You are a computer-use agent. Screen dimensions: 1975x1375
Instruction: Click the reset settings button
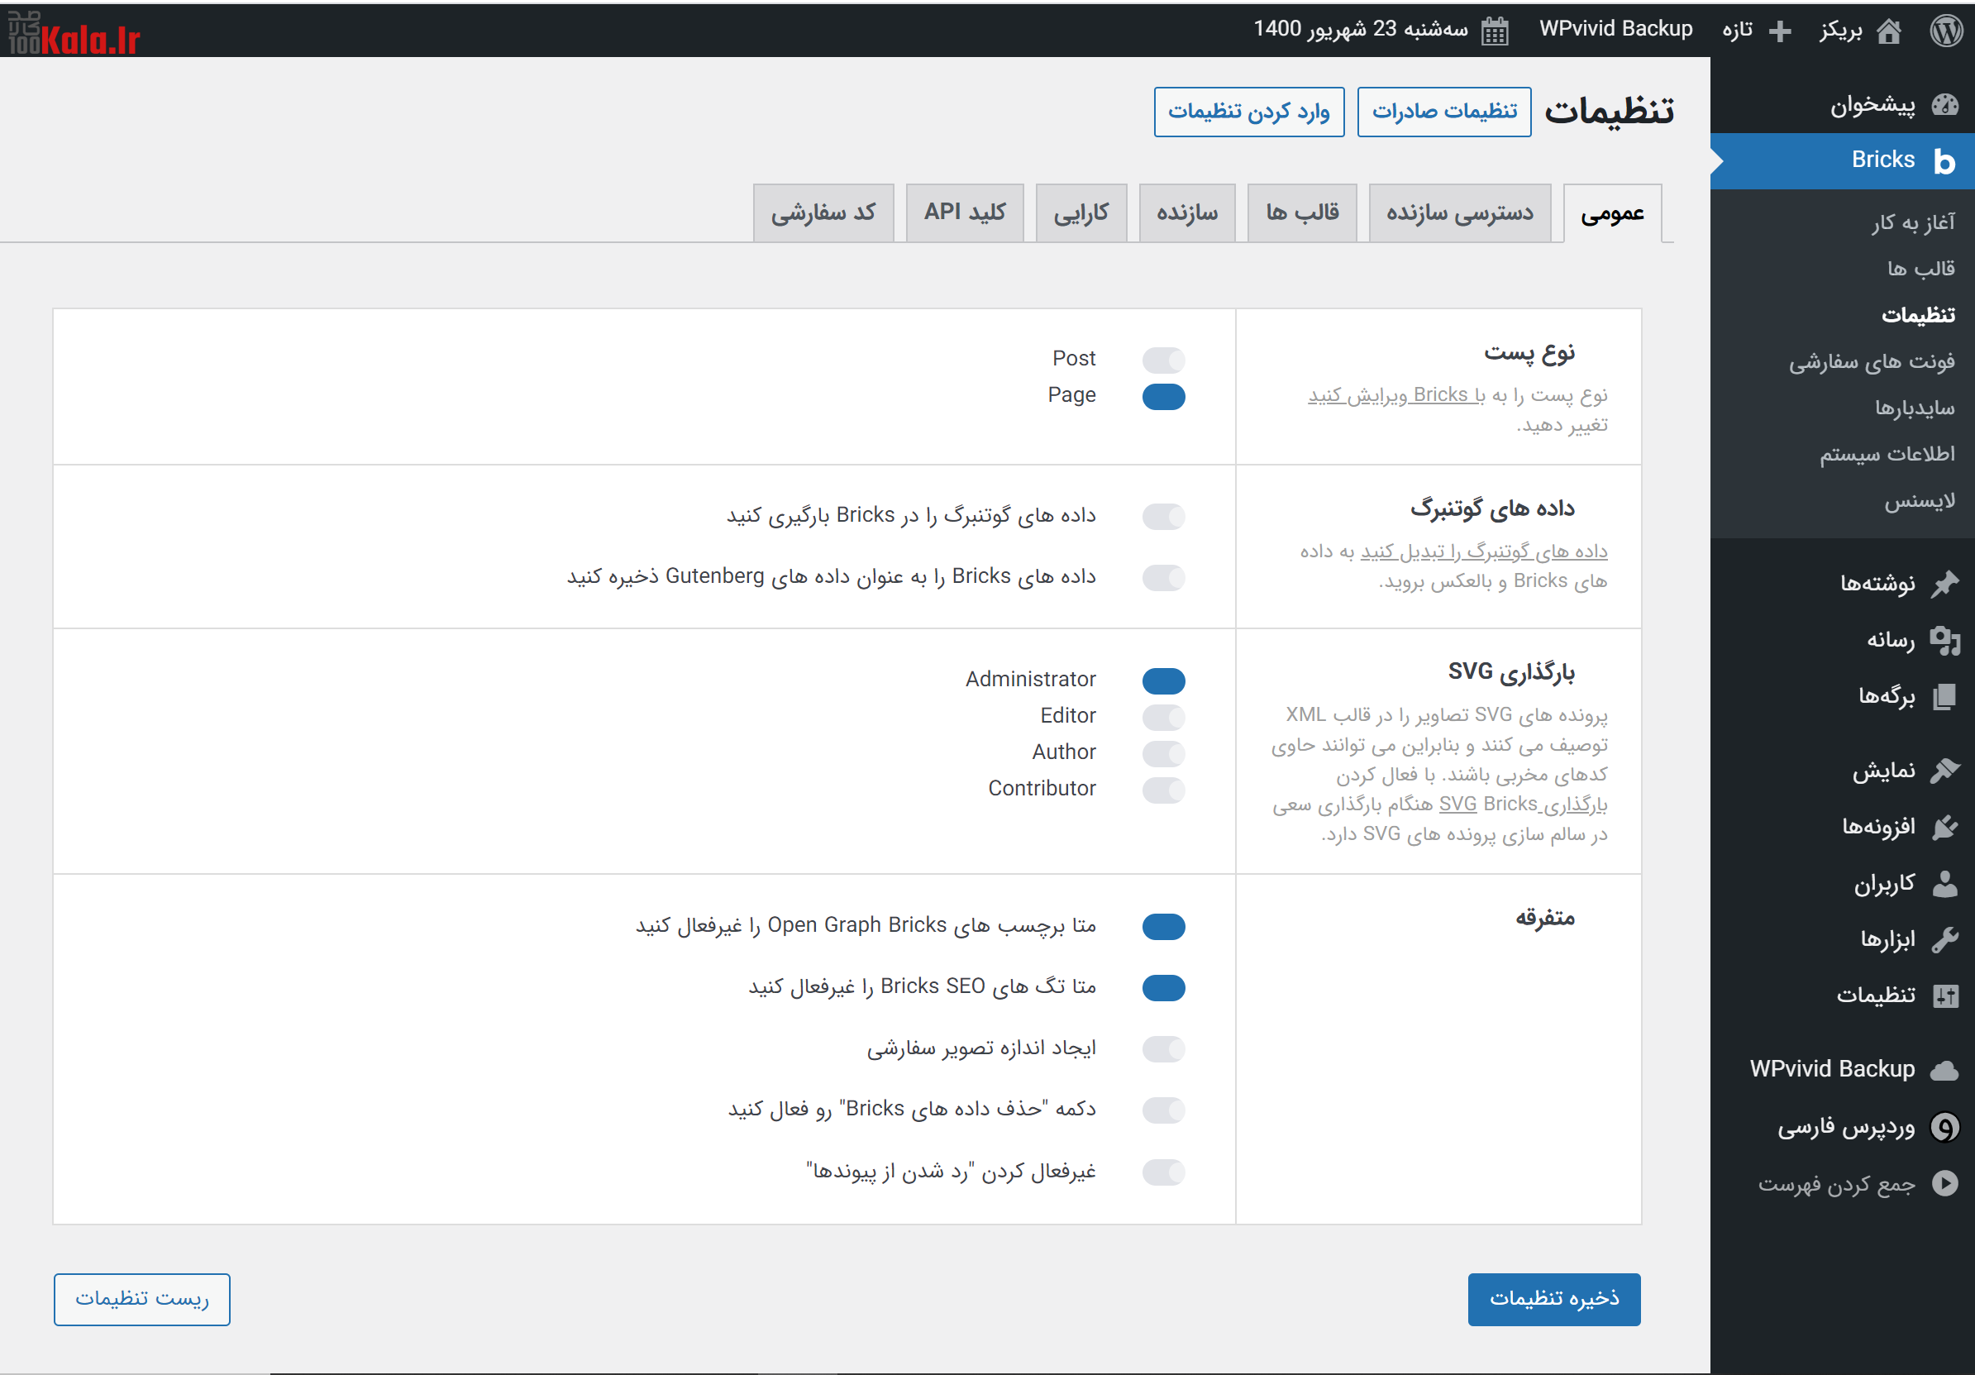pos(142,1298)
